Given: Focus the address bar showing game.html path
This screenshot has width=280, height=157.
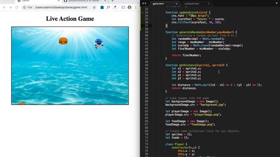Looking at the screenshot, I should [x=61, y=7].
